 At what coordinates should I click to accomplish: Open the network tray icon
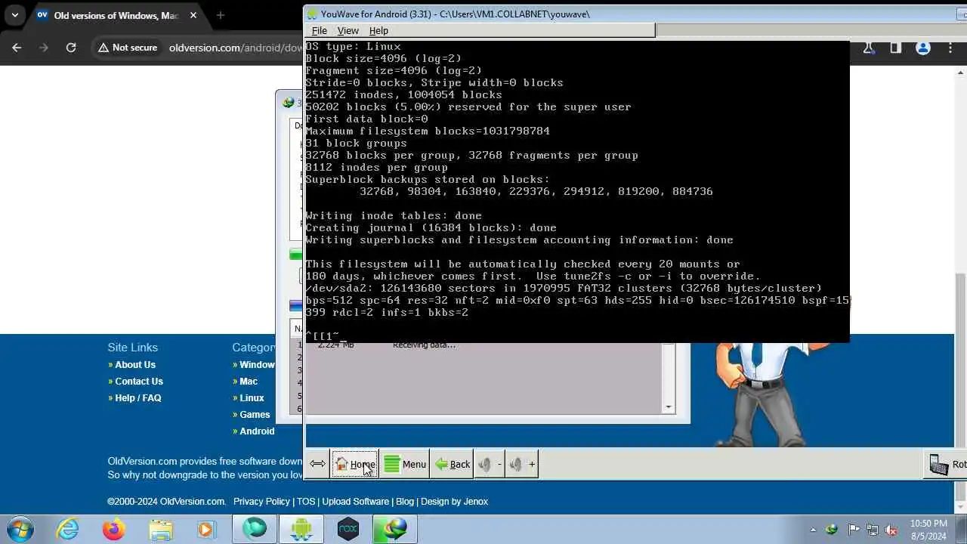(x=873, y=530)
